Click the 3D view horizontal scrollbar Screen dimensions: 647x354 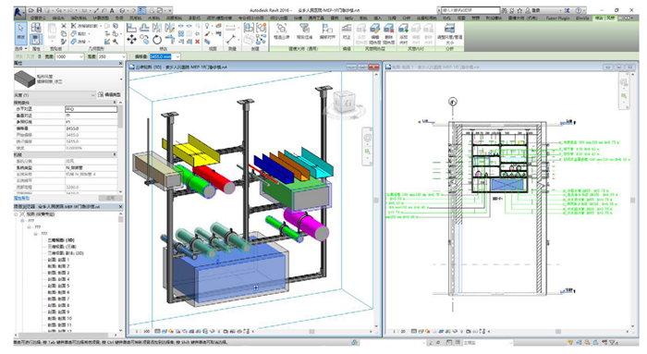(312, 331)
